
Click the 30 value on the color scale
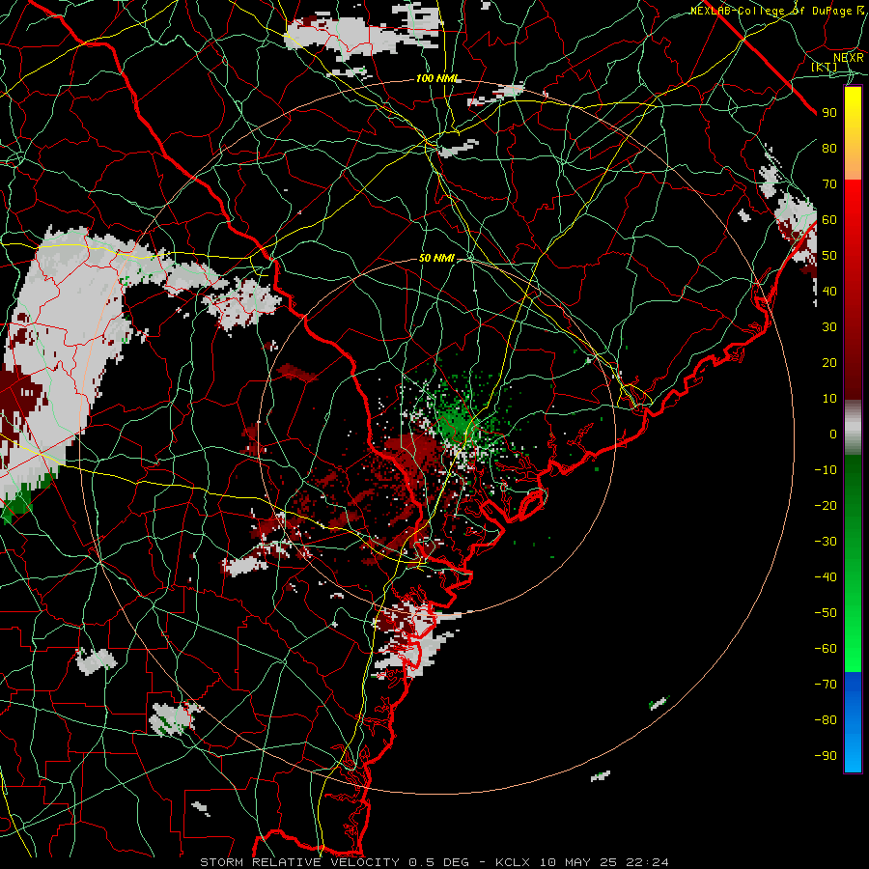click(829, 327)
